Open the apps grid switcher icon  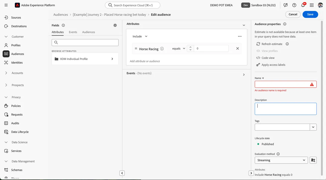(x=312, y=5)
